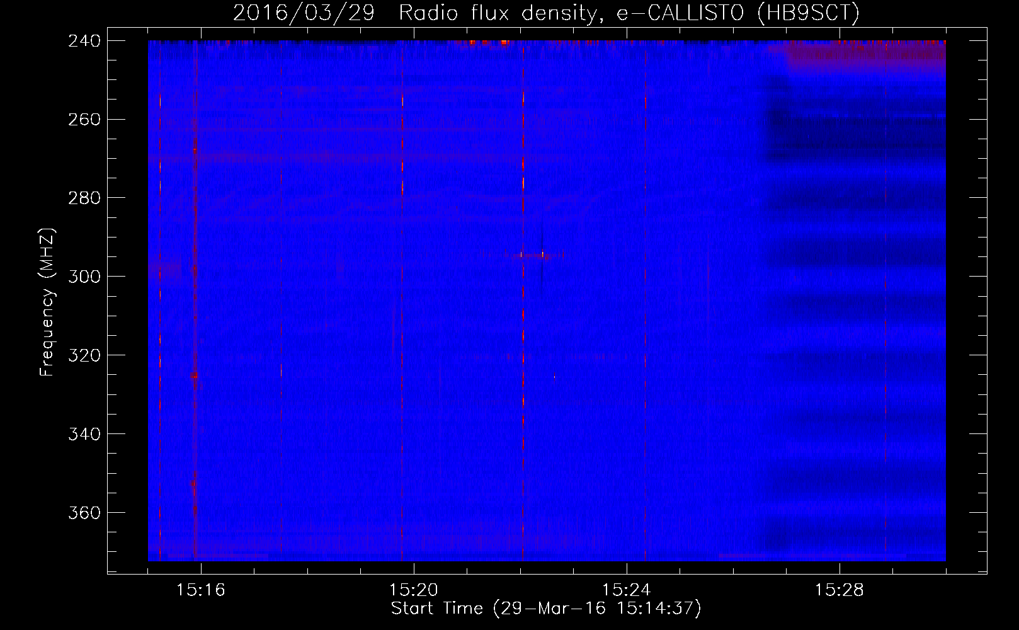Click the 300 frequency tick label
The width and height of the screenshot is (1019, 630).
pyautogui.click(x=84, y=277)
